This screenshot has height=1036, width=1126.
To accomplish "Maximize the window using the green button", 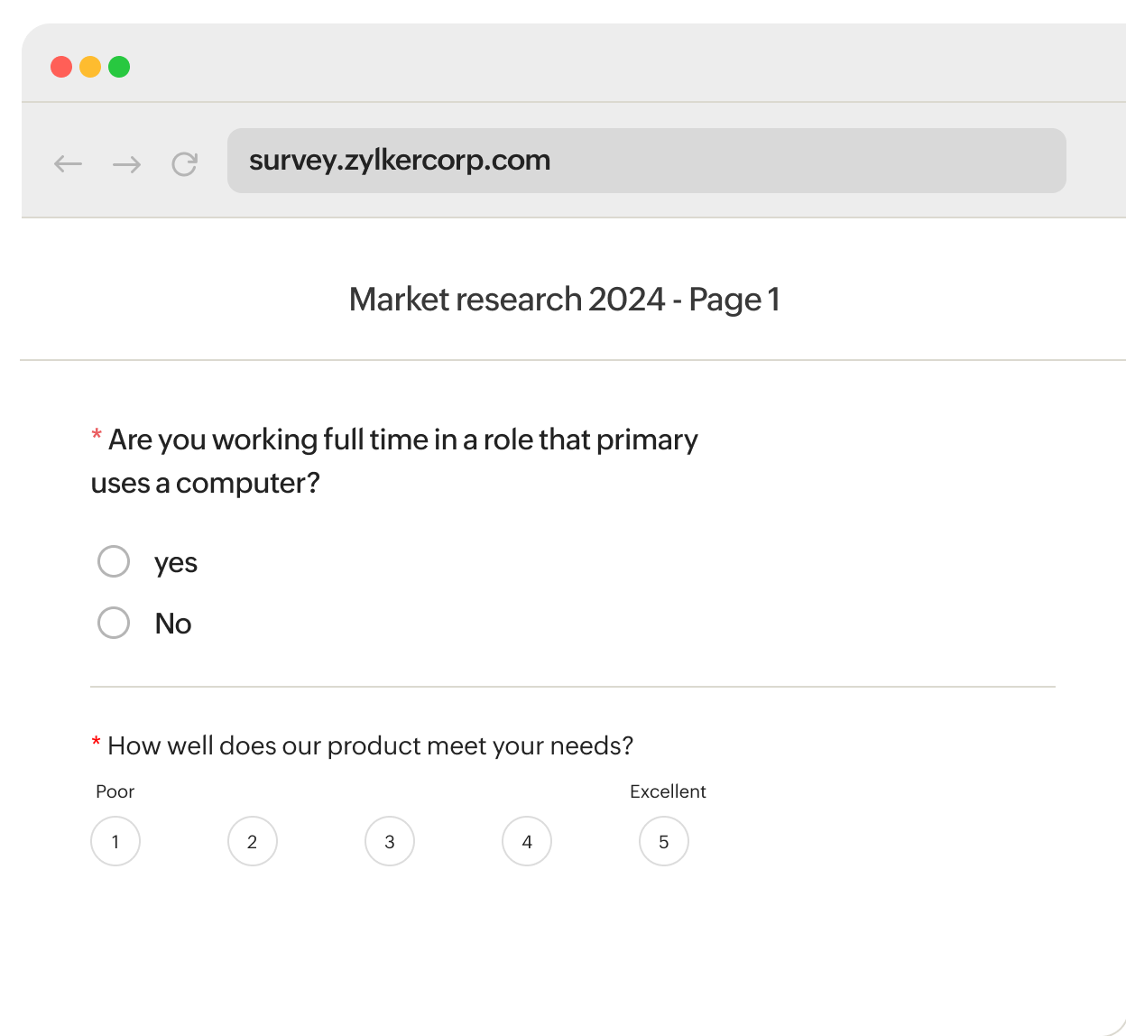I will tap(119, 67).
